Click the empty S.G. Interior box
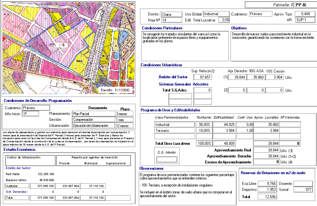Viewport: 317px width, 206px height. point(167,160)
